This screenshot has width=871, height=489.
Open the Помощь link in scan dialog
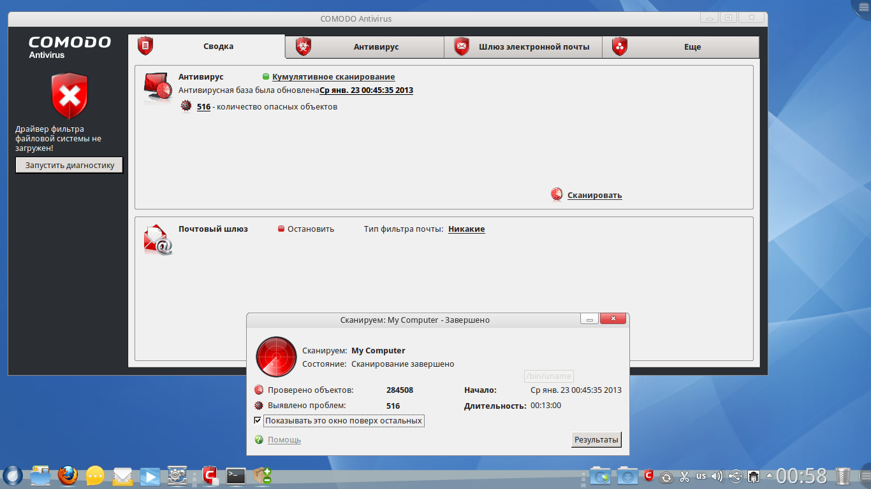(x=284, y=440)
